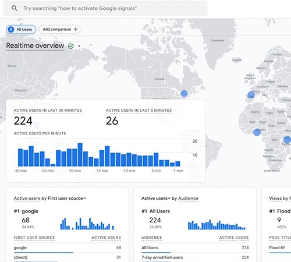Click Add comparison button
Viewport: 291px width, 262px height.
(x=59, y=30)
